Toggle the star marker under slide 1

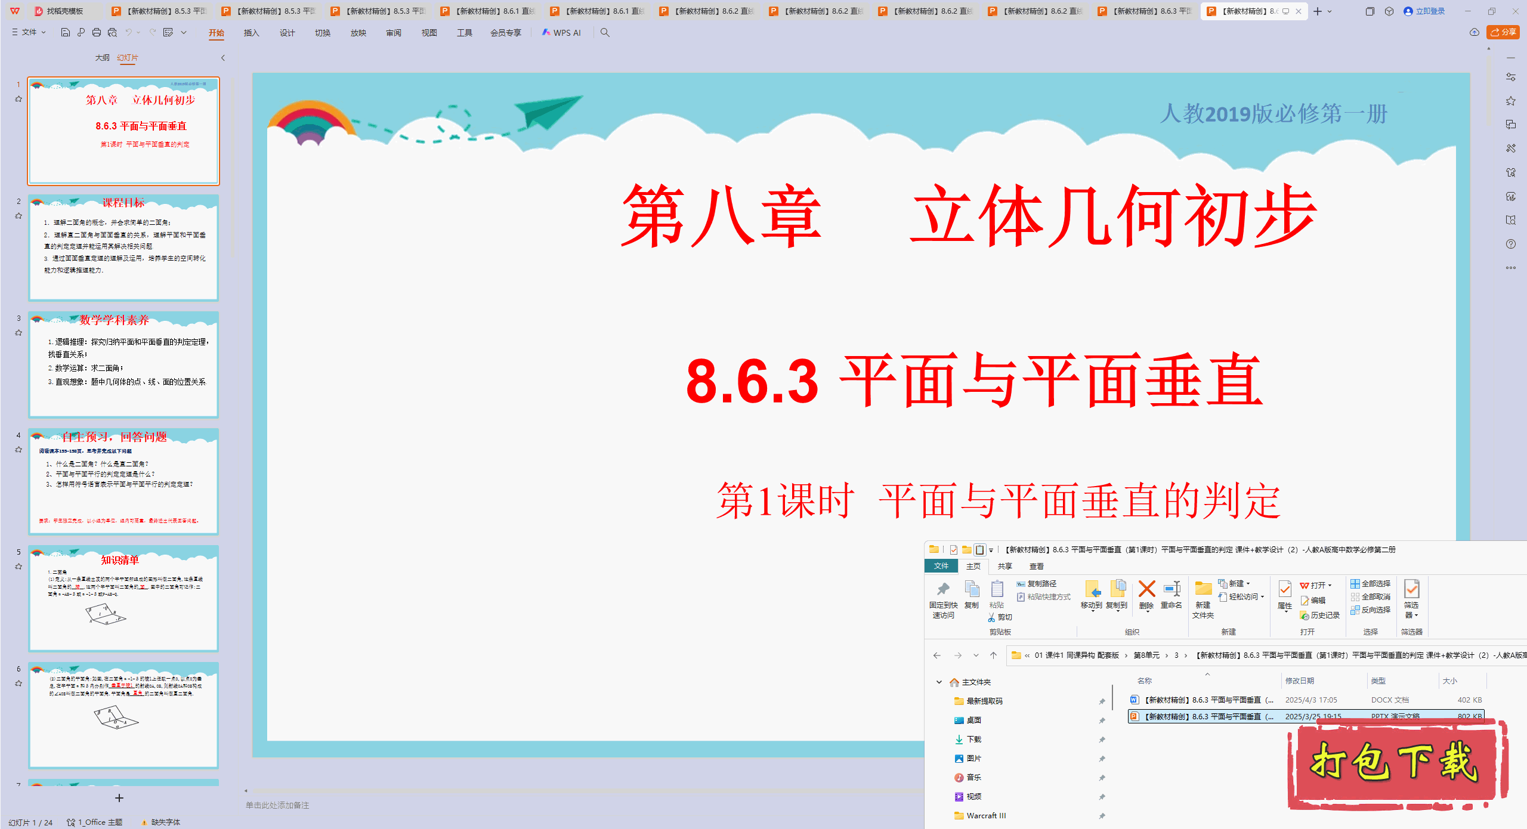point(18,99)
